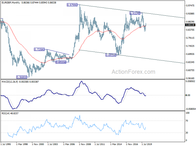This screenshot has width=196, height=147.
Task: Click the 0.93240 price label
Action: click(135, 13)
